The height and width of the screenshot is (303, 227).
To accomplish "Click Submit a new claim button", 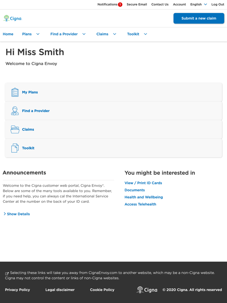I will point(199,19).
